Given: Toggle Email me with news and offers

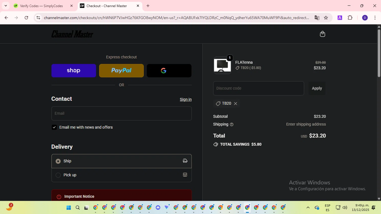Looking at the screenshot, I should (x=54, y=127).
